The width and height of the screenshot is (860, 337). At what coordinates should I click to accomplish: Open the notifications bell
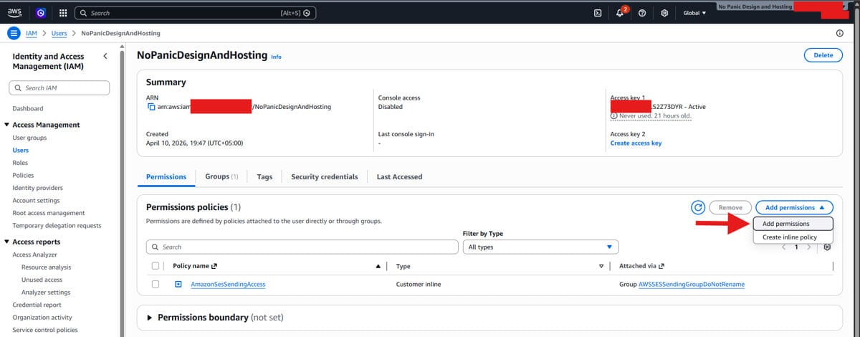[x=621, y=13]
